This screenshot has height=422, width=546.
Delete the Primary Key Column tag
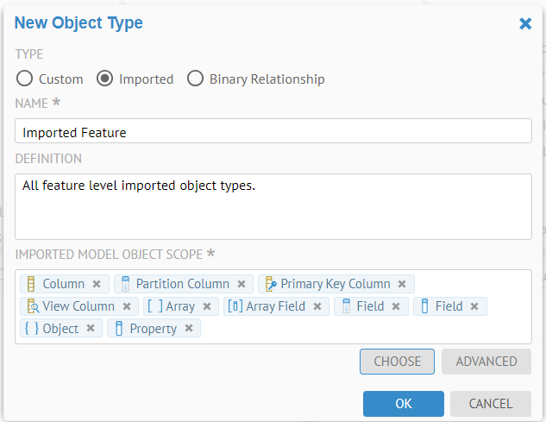click(x=402, y=284)
